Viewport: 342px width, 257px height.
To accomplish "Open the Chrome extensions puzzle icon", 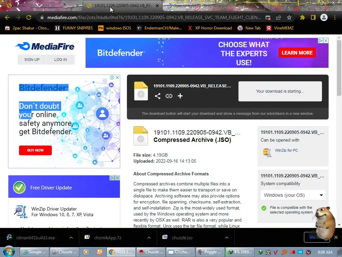I will (302, 17).
